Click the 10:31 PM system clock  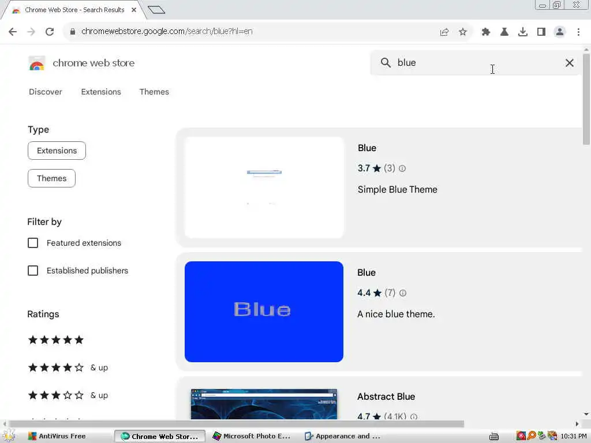[x=574, y=436]
